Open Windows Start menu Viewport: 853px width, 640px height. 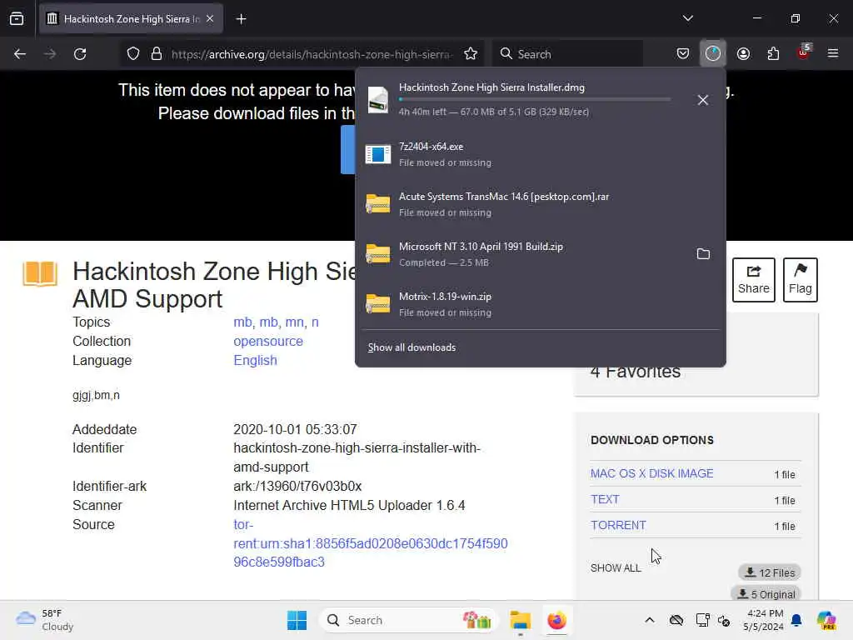point(297,620)
